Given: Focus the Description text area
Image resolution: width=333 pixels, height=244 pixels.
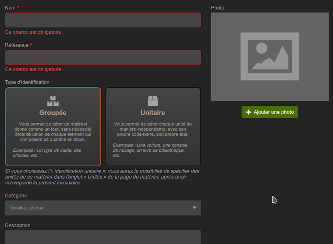Looking at the screenshot, I should (x=103, y=237).
